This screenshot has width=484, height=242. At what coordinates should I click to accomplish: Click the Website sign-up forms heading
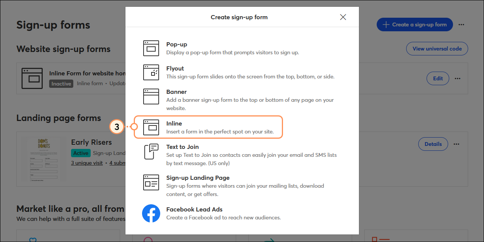[x=63, y=49]
